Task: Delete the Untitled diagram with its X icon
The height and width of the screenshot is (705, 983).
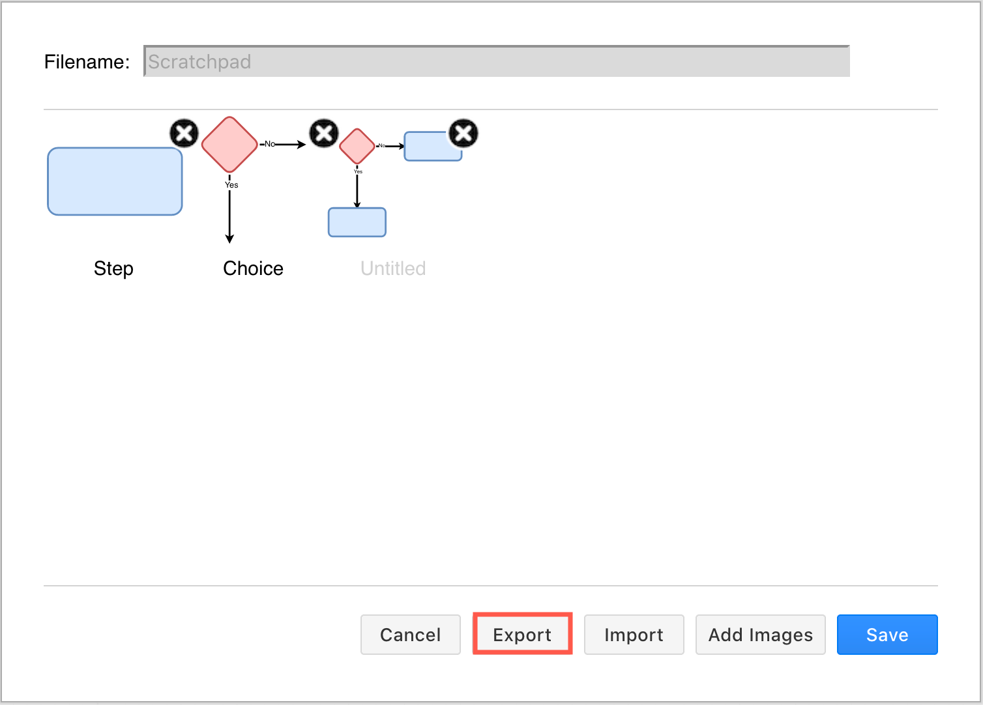Action: [463, 133]
